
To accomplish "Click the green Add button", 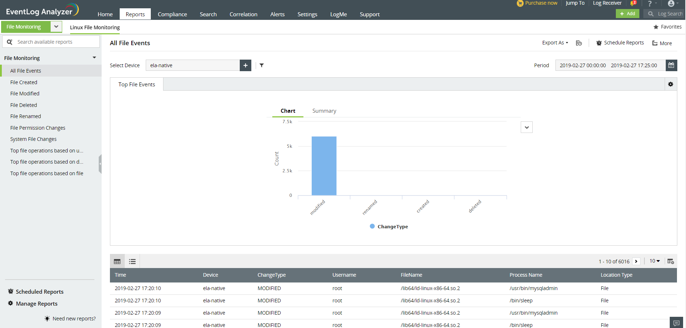I will point(627,14).
